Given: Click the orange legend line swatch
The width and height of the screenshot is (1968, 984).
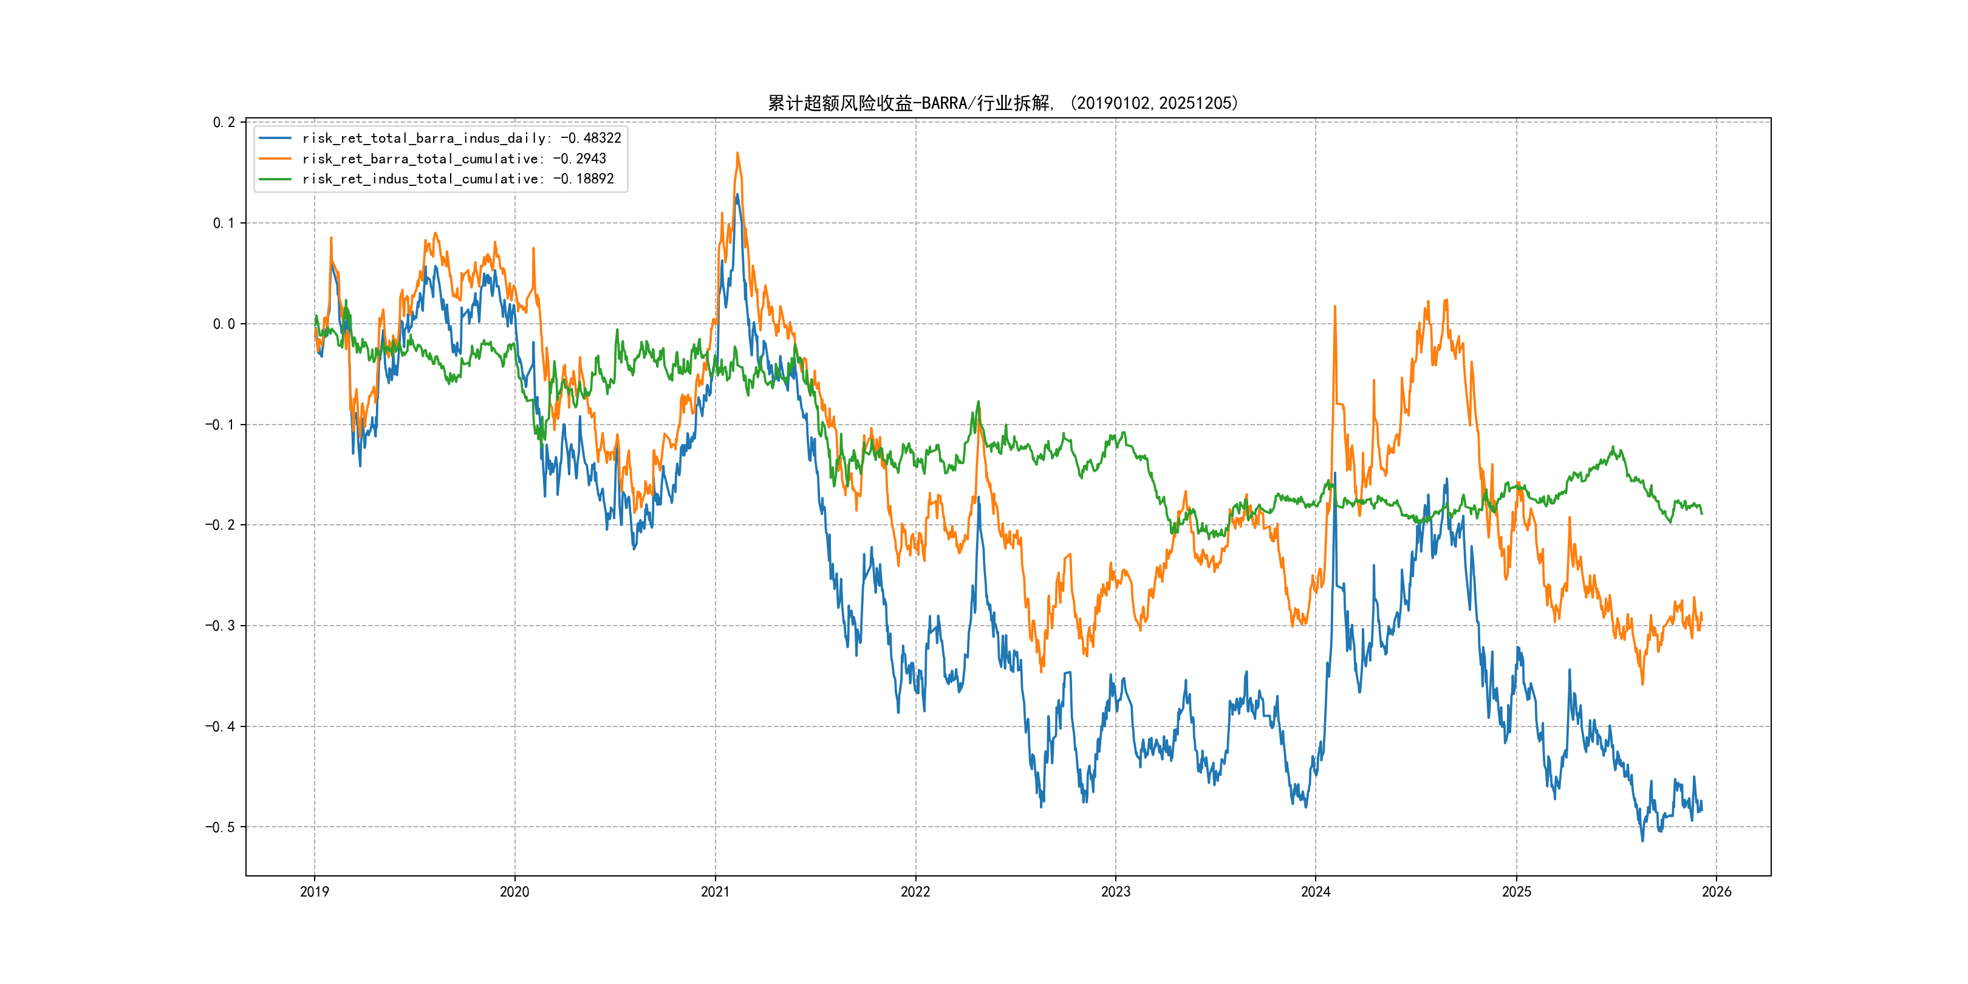Looking at the screenshot, I should coord(275,159).
